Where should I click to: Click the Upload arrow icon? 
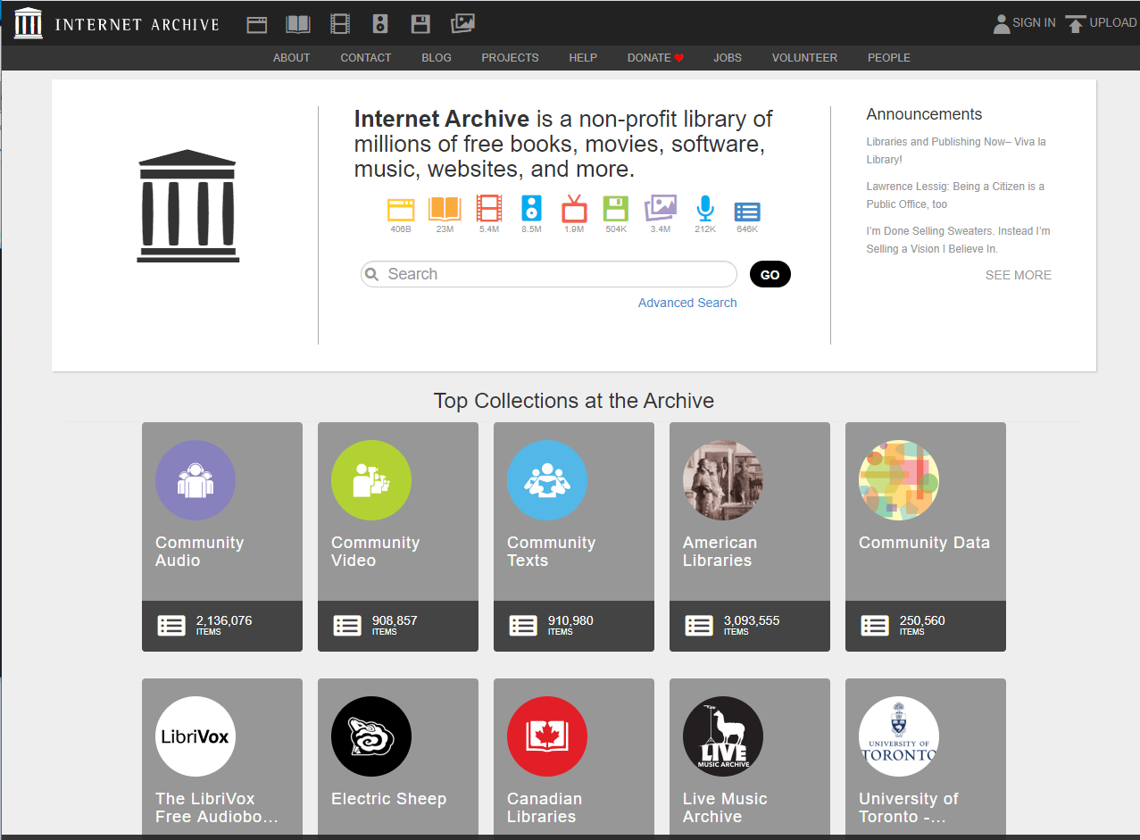point(1076,24)
